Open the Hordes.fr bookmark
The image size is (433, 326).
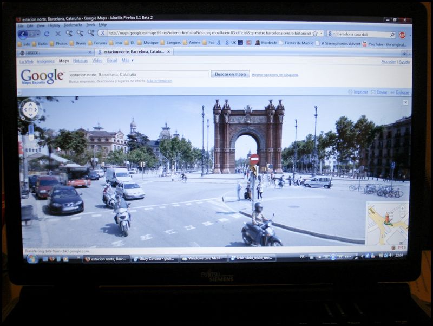pos(266,43)
